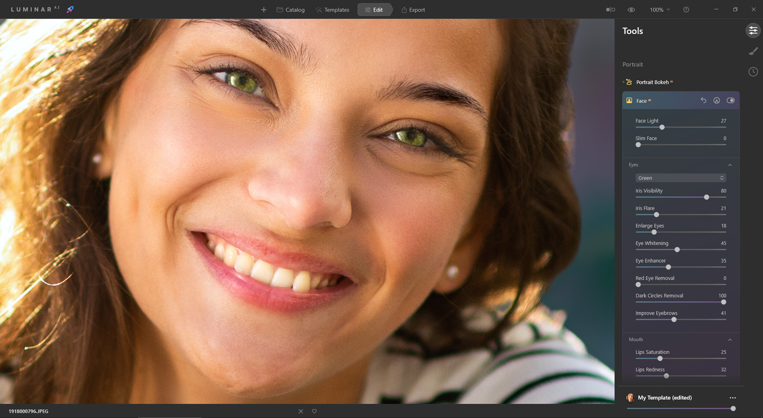Expand the Portrait Bokeh tool

(x=652, y=82)
